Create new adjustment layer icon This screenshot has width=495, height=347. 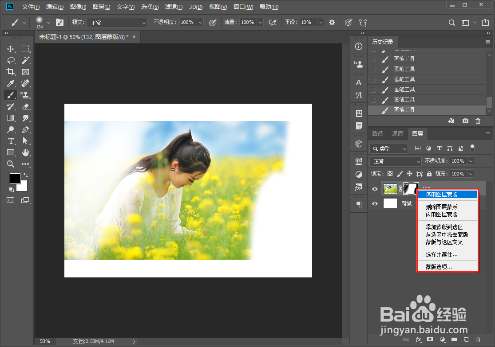tap(442, 339)
